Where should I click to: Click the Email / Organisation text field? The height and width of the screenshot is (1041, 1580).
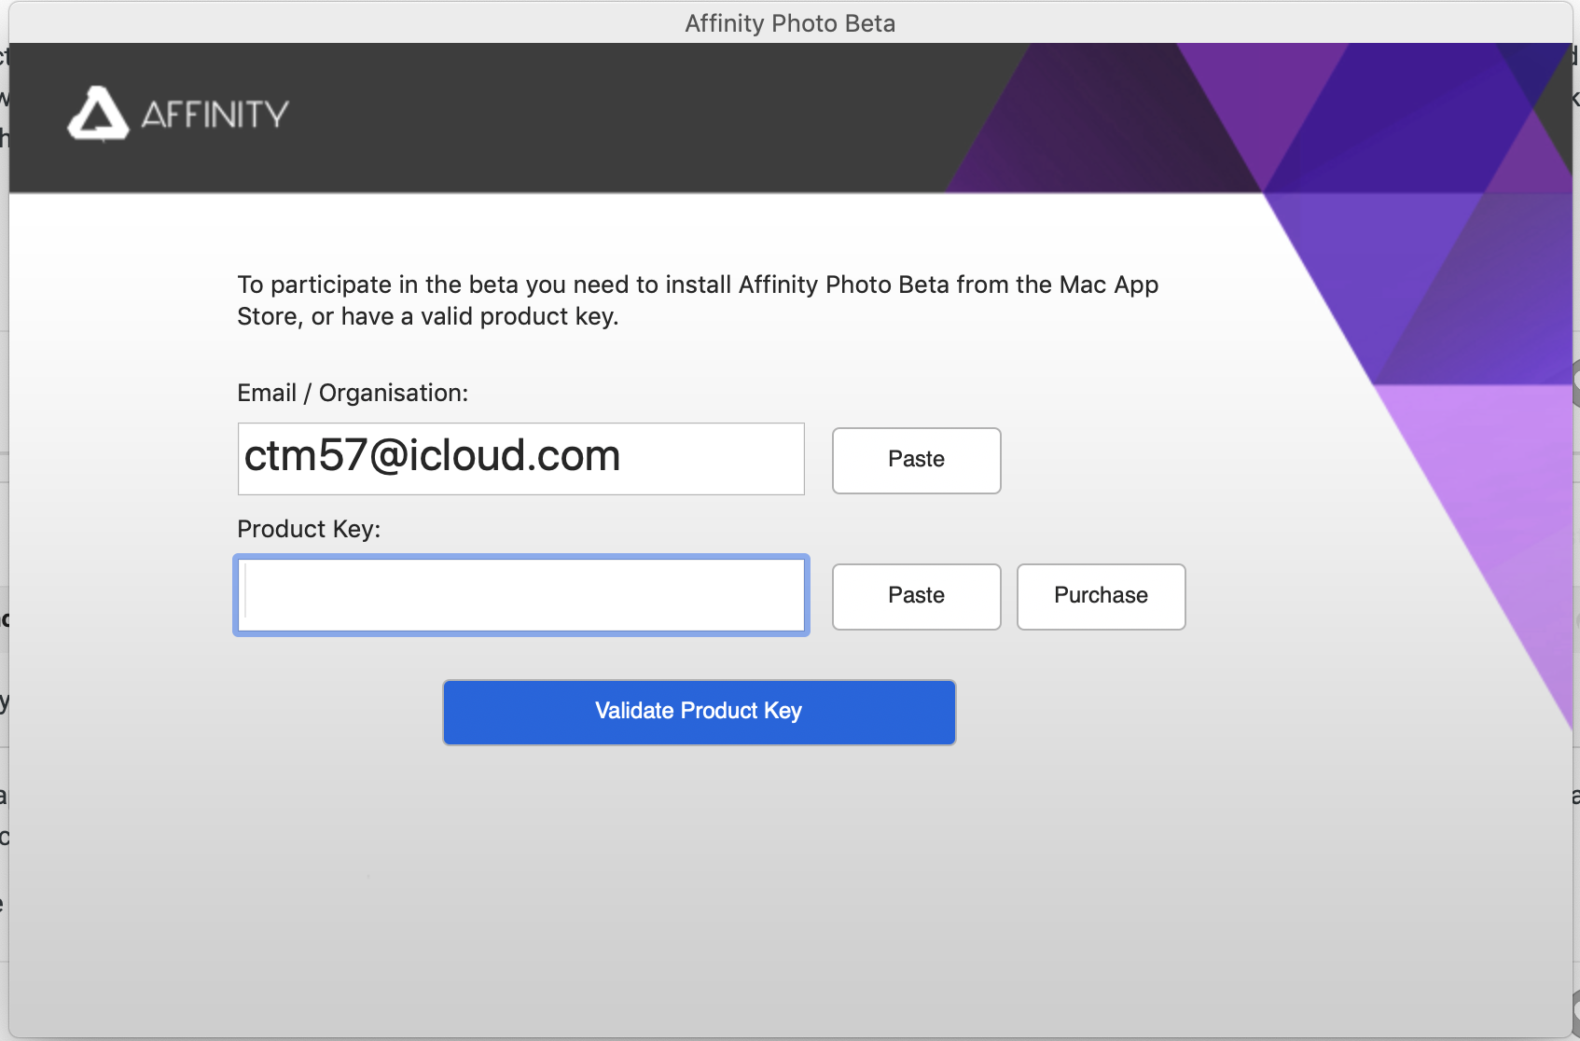click(520, 458)
